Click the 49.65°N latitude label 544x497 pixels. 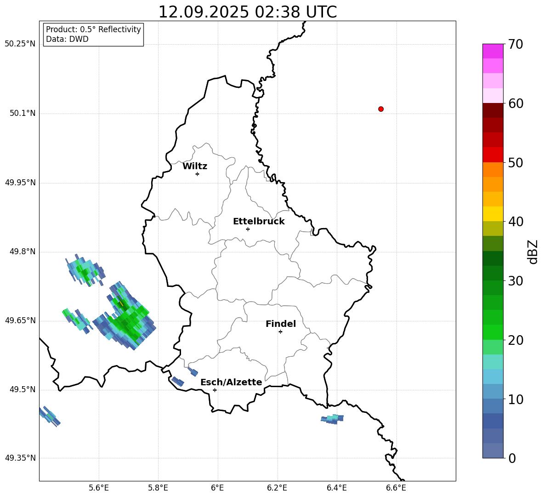20,320
